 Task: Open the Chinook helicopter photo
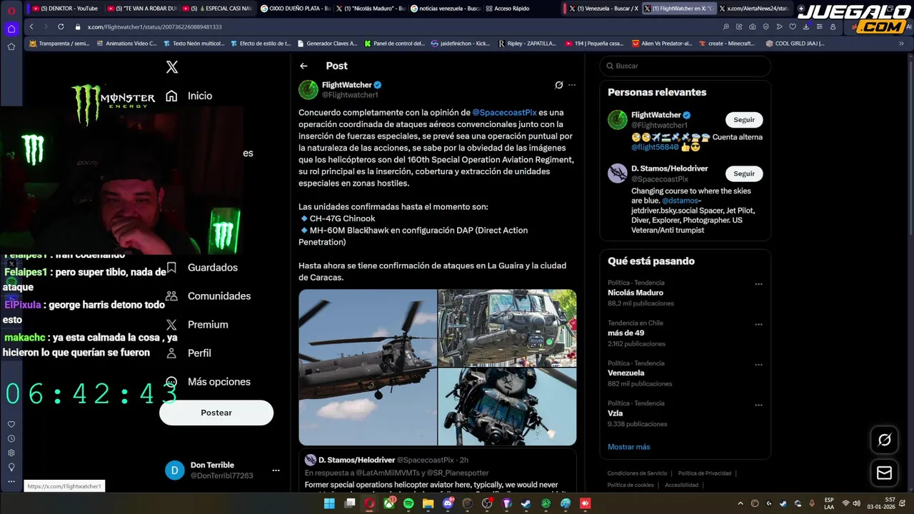pyautogui.click(x=368, y=367)
